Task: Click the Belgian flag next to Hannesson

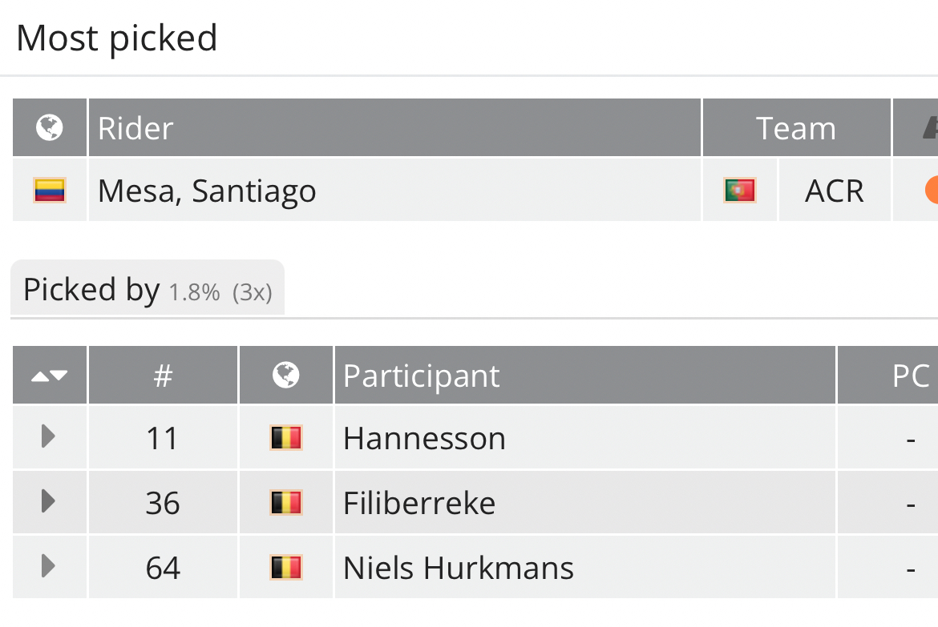Action: point(285,438)
